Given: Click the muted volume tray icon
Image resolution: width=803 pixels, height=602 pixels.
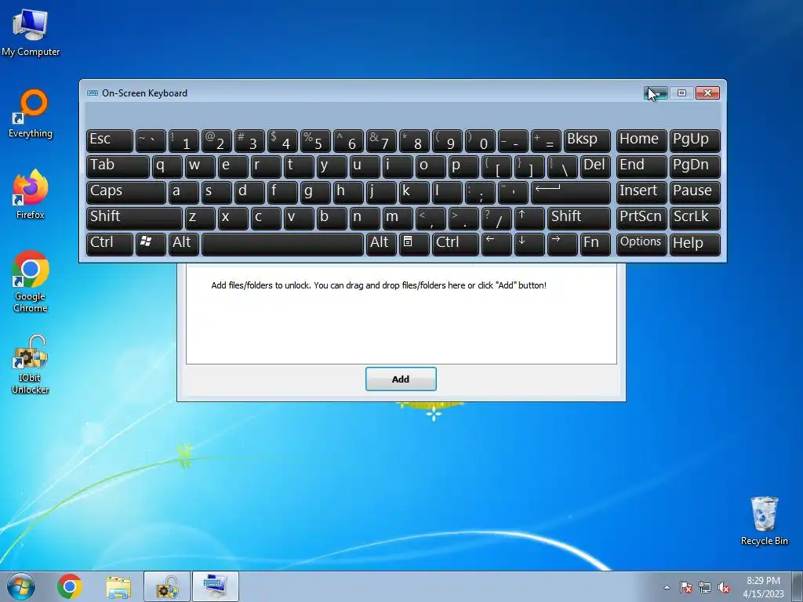Looking at the screenshot, I should pos(724,588).
